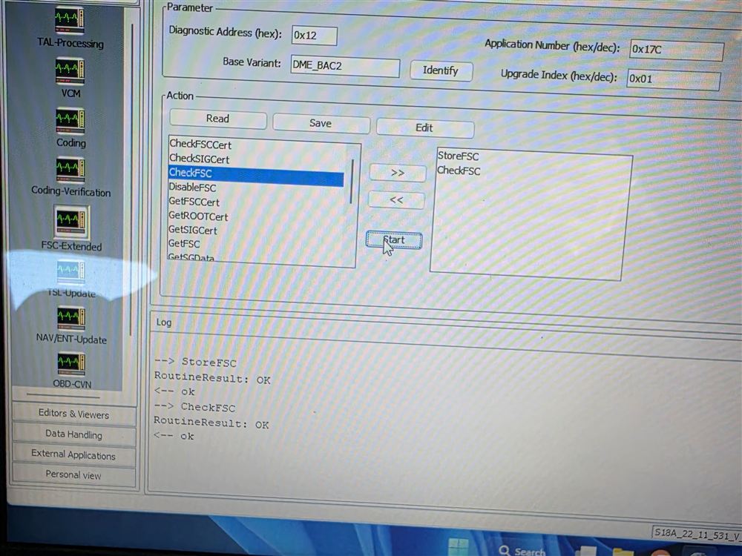The image size is (742, 556).
Task: Select CheckFSC in the queued list
Action: tap(459, 171)
